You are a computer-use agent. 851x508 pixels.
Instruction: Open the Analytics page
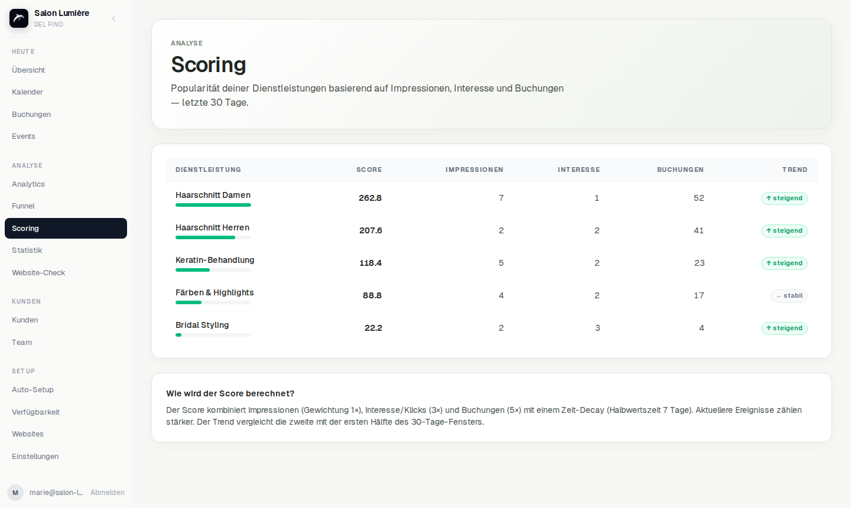(66, 184)
